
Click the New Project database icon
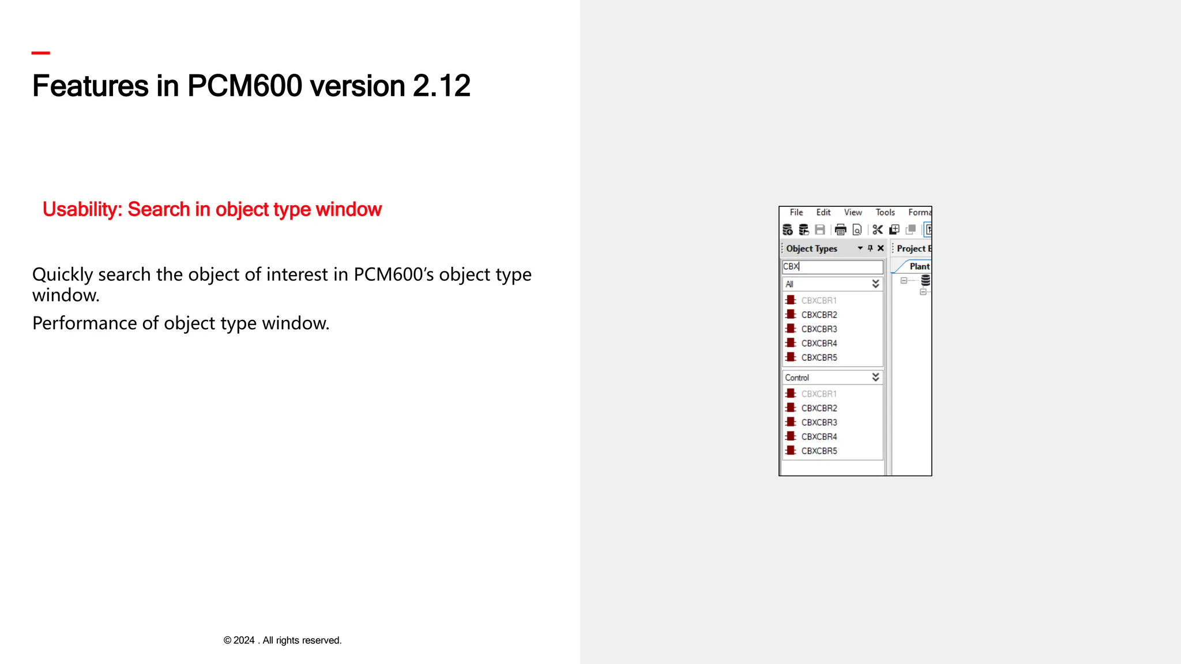click(x=787, y=230)
